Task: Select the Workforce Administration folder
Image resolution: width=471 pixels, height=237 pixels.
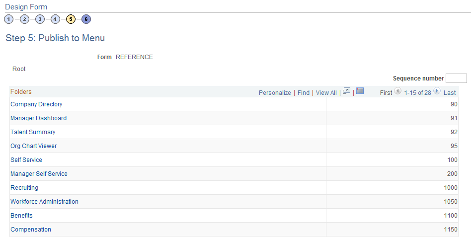Action: 44,202
